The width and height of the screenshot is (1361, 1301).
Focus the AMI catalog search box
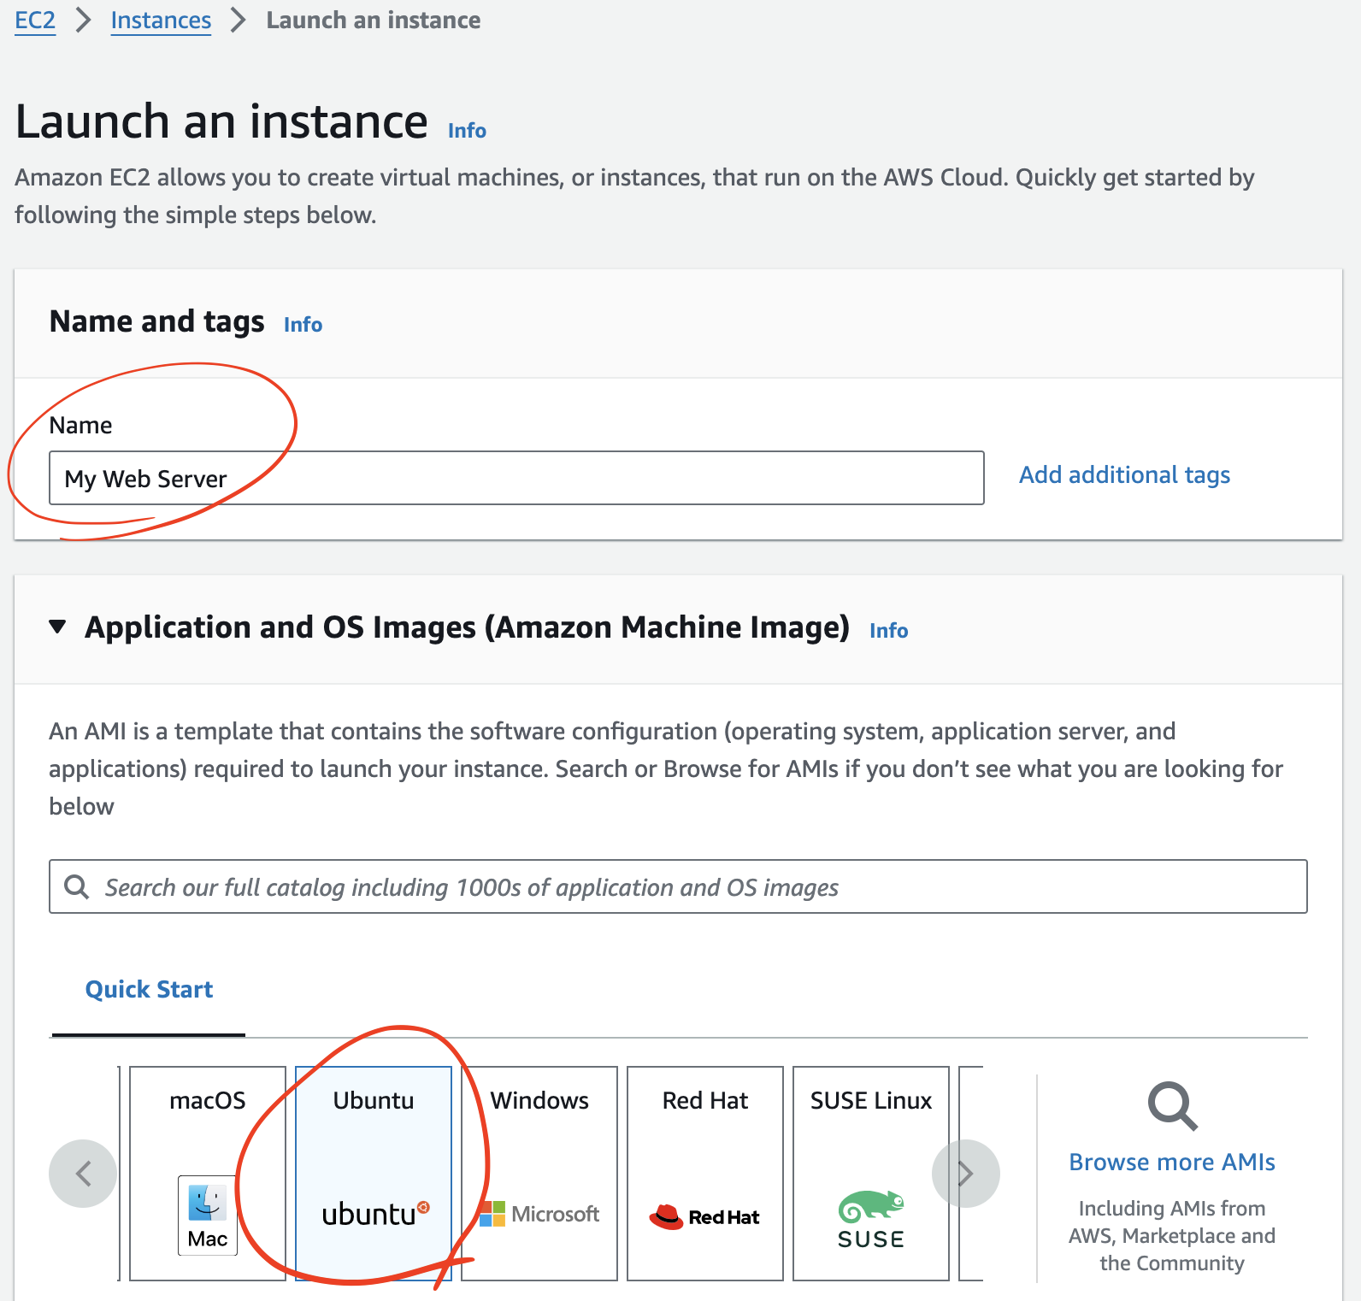click(x=684, y=887)
